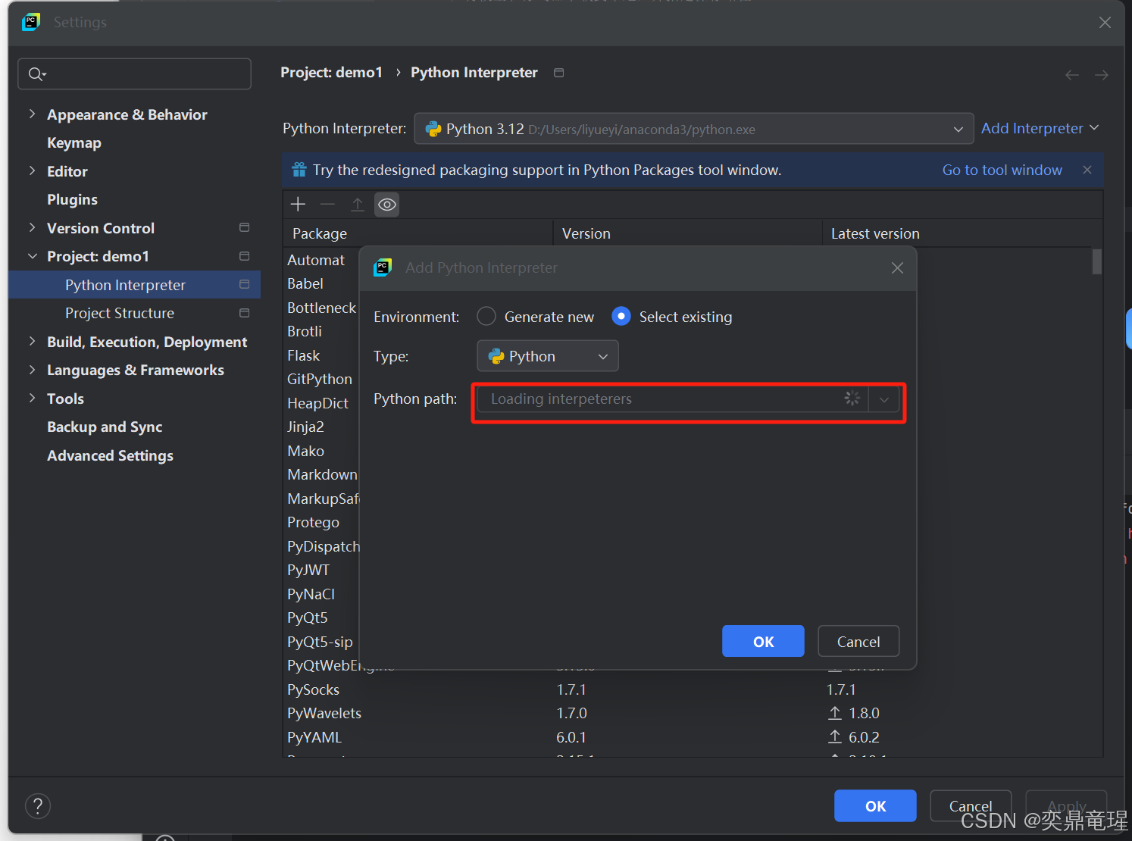The width and height of the screenshot is (1132, 841).
Task: Click the install package plus icon
Action: [x=298, y=205]
